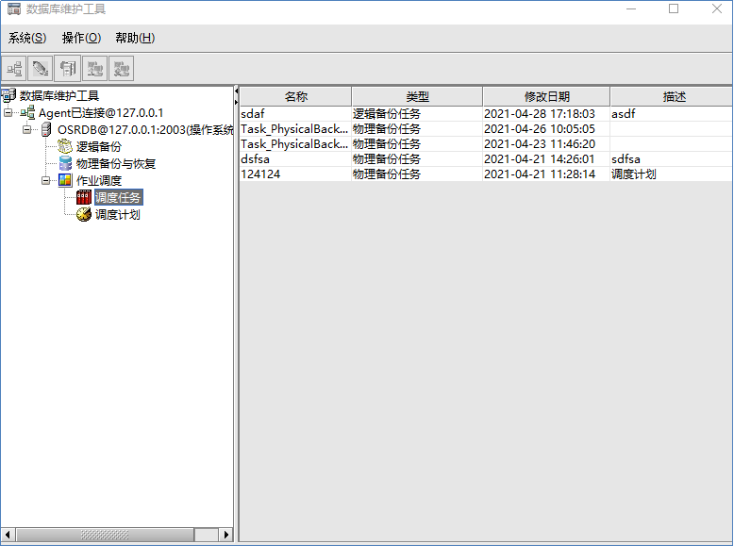734x546 pixels.
Task: Select the 逻辑备份 tree item
Action: [x=99, y=146]
